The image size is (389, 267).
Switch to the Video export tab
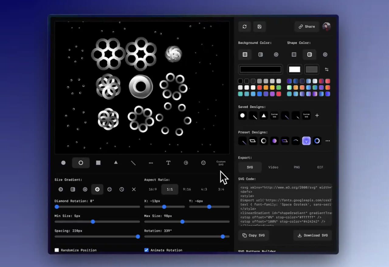273,167
